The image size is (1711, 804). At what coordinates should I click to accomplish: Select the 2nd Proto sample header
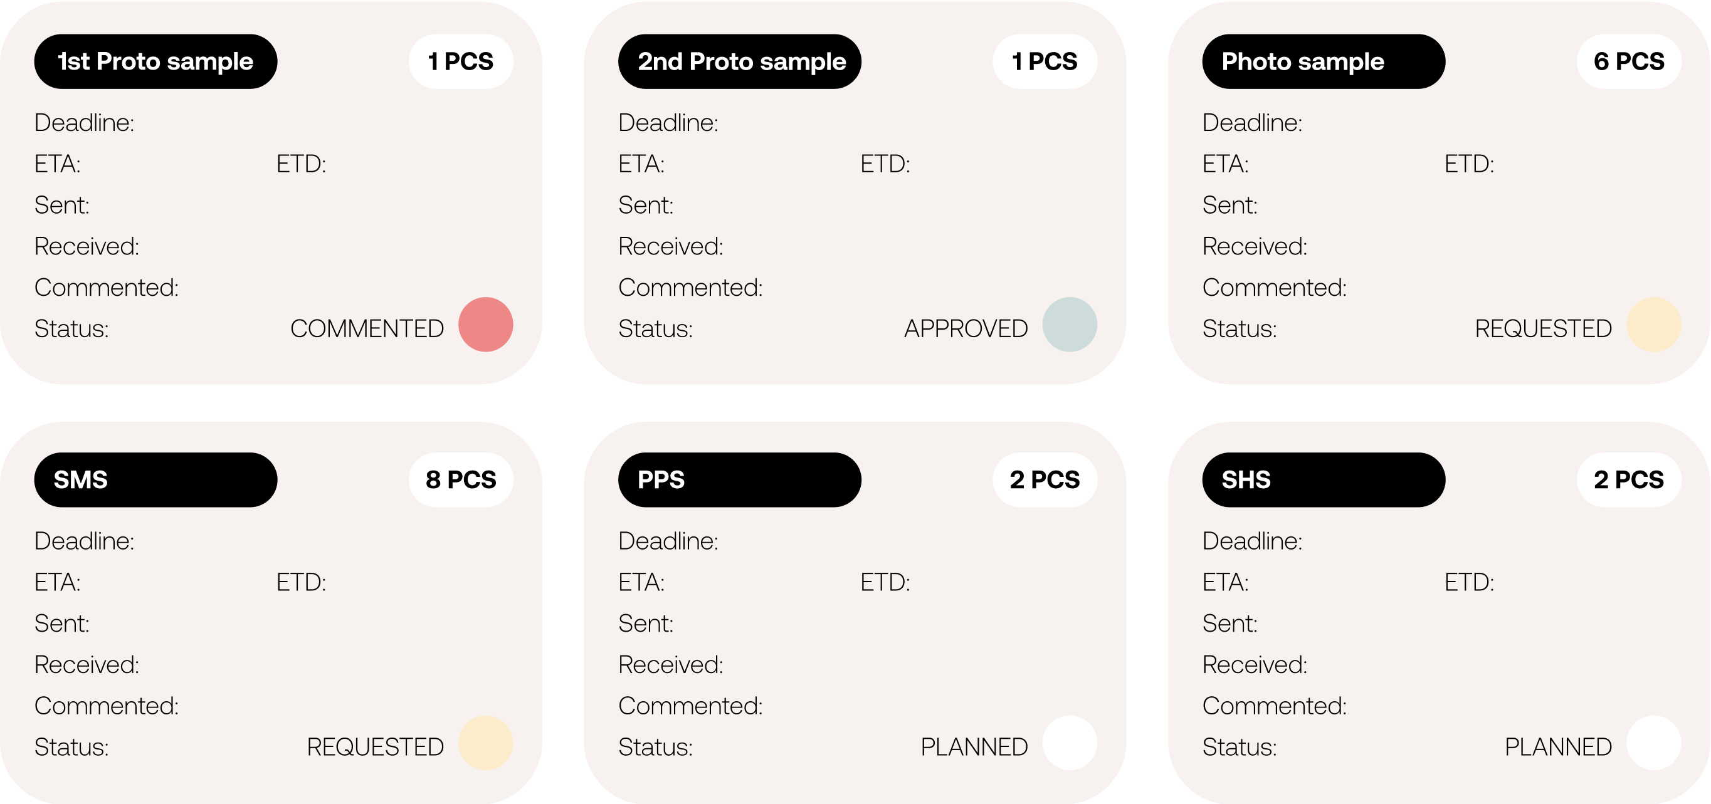pos(739,62)
